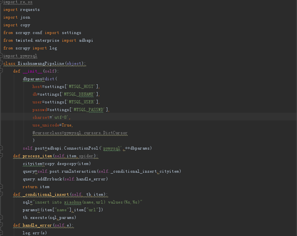Viewport: 297px width, 236px height.
Task: Click the string 'MYSQL_USER'
Action: tap(81, 102)
